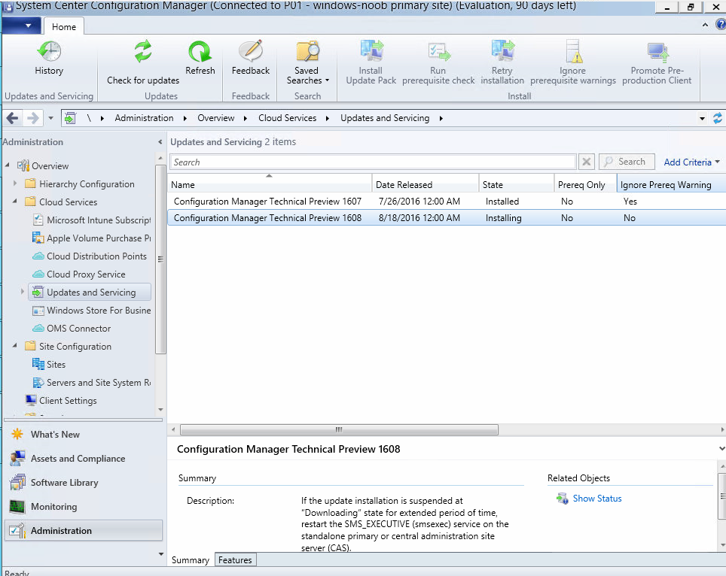Viewport: 726px width, 576px height.
Task: Collapse the Overview tree node
Action: pos(8,165)
